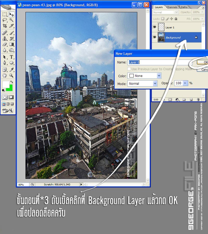The width and height of the screenshot is (208, 234).
Task: Create a new layer in Layers panel
Action: (191, 100)
